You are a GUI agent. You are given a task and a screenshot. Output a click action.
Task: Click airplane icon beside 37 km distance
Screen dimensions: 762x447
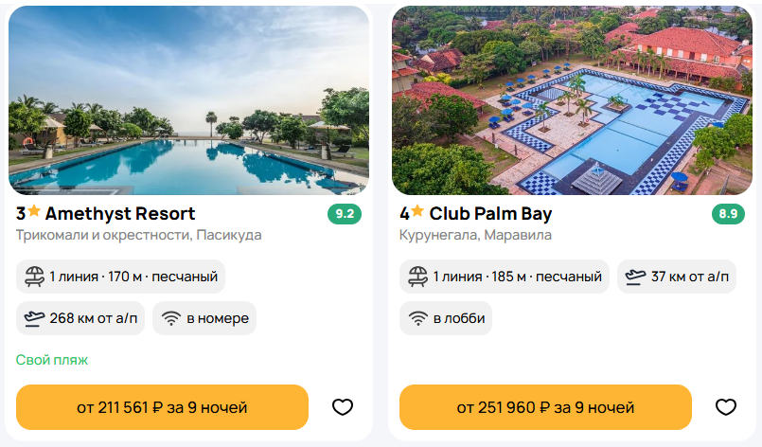click(636, 277)
